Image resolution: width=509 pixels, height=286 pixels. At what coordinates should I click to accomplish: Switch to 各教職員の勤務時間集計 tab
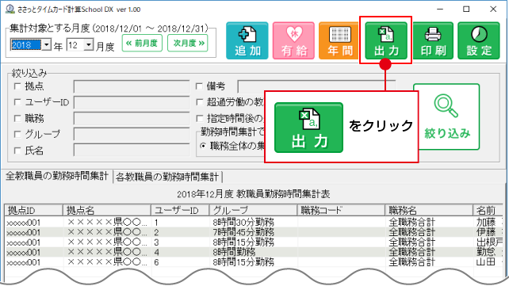pyautogui.click(x=167, y=177)
